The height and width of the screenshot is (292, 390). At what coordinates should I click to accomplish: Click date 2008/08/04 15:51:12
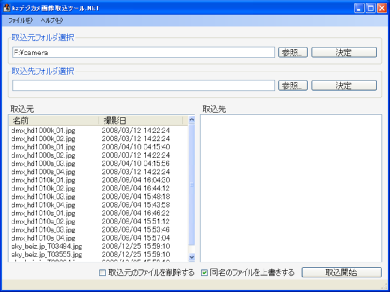click(136, 222)
